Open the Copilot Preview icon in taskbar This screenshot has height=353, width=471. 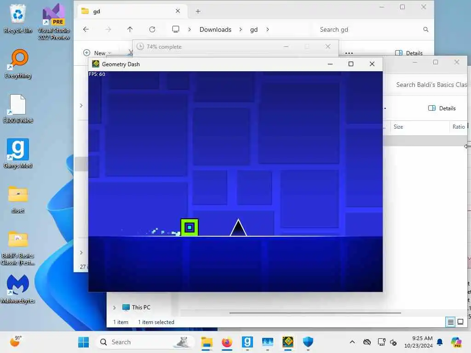(457, 342)
